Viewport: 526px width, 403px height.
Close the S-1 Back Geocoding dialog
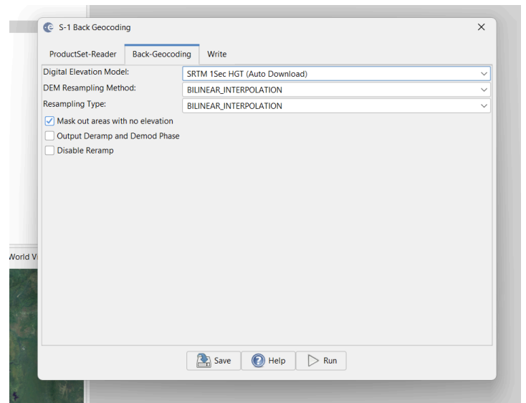(x=481, y=27)
